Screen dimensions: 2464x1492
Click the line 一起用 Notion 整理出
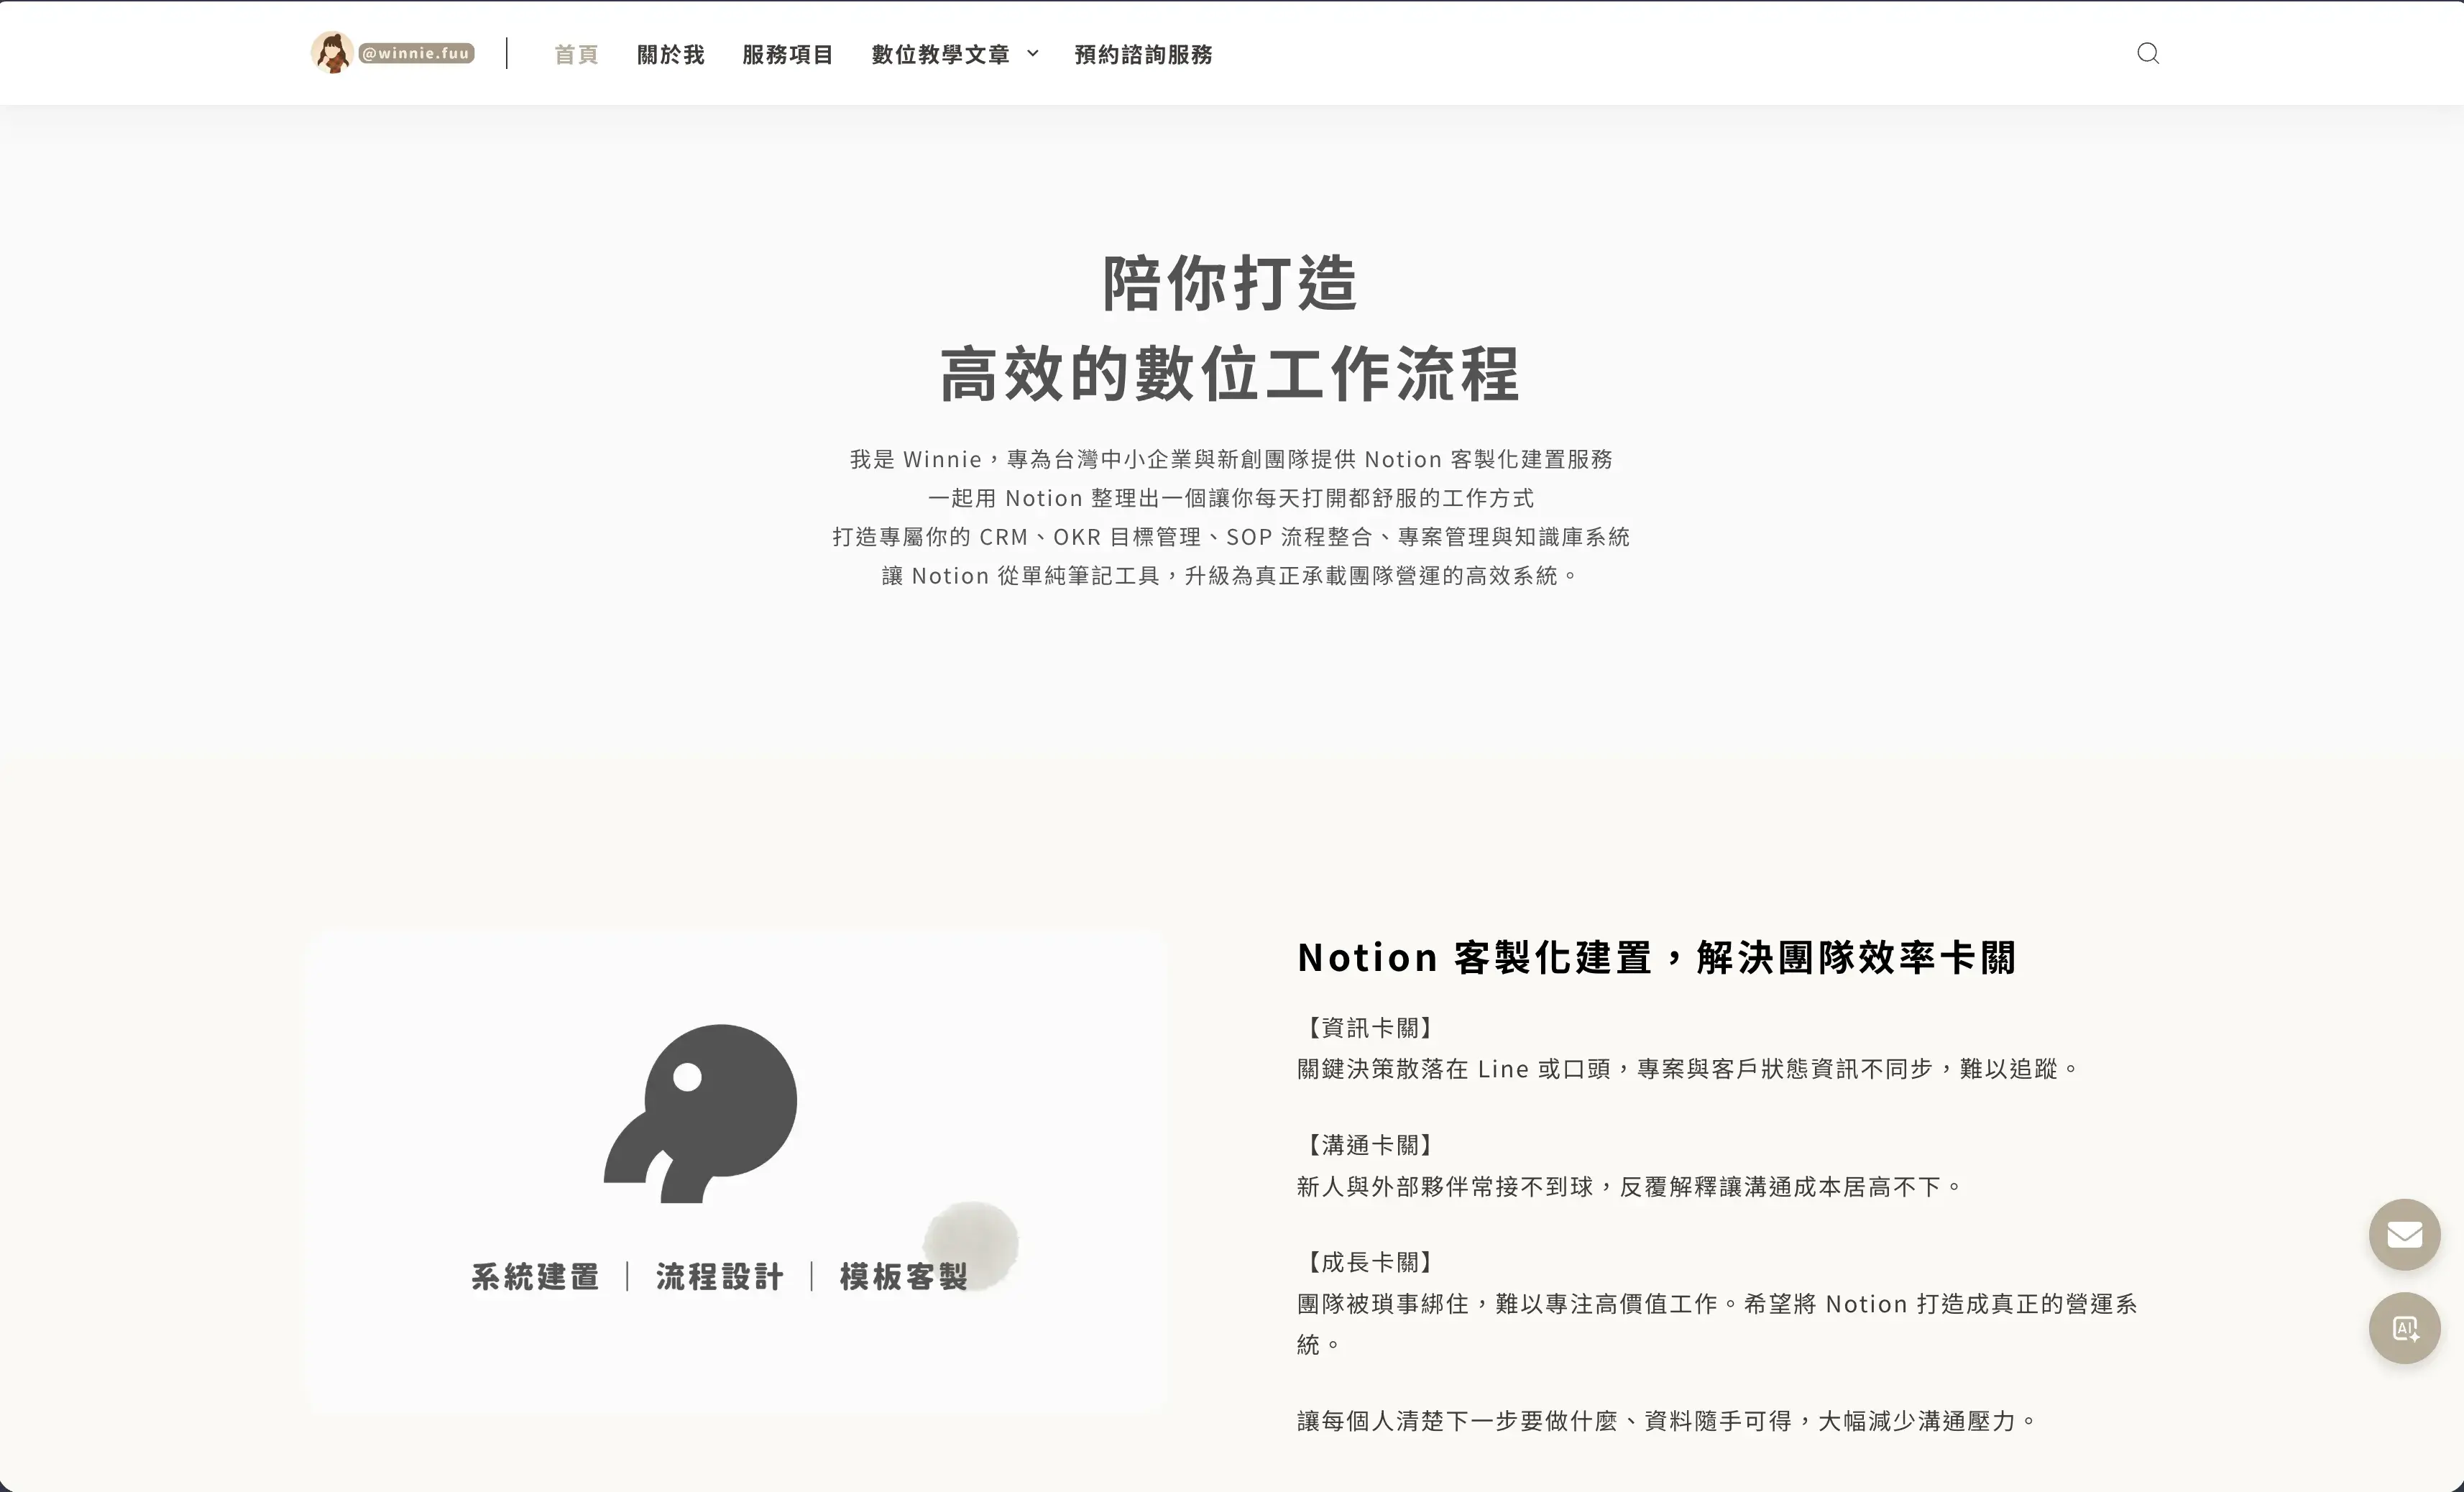[x=1231, y=498]
